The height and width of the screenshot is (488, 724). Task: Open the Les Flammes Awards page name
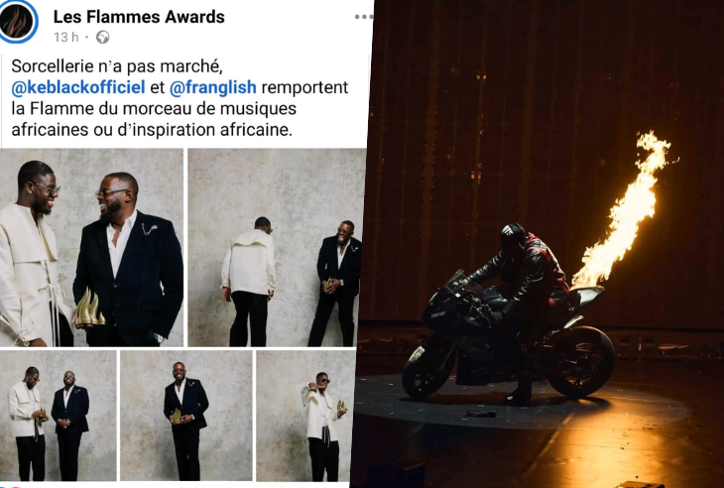(x=139, y=17)
